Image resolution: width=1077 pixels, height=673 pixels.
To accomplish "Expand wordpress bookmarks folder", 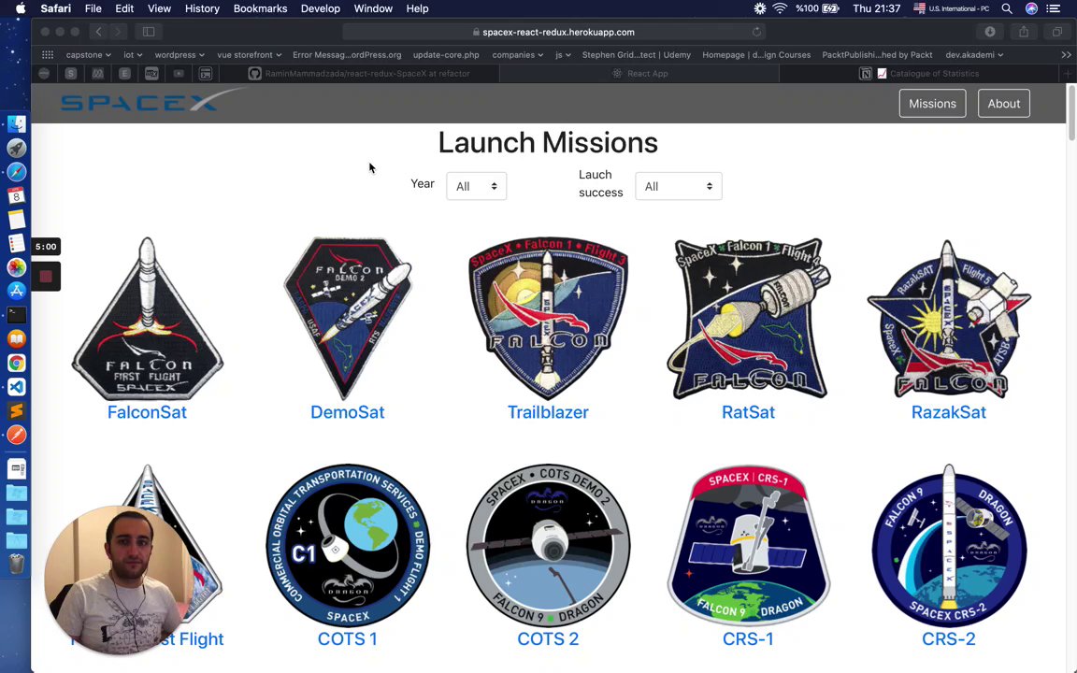I will (179, 55).
